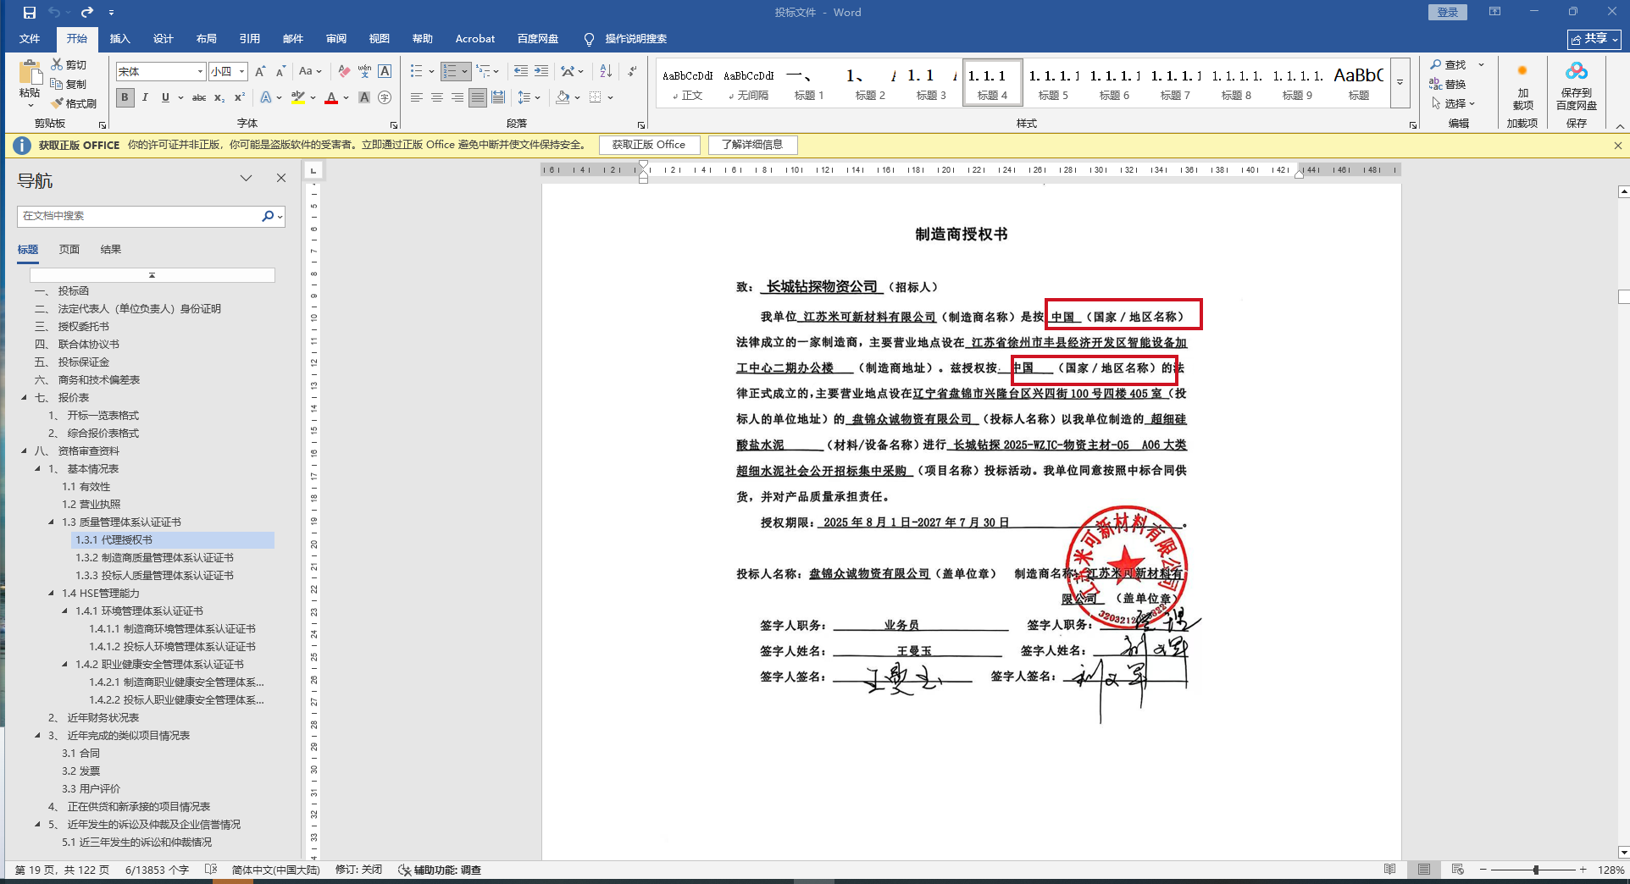This screenshot has height=884, width=1630.
Task: Click the 了解详细信息 button
Action: (x=752, y=145)
